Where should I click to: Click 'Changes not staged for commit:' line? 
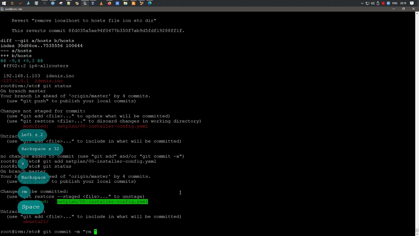point(43,111)
